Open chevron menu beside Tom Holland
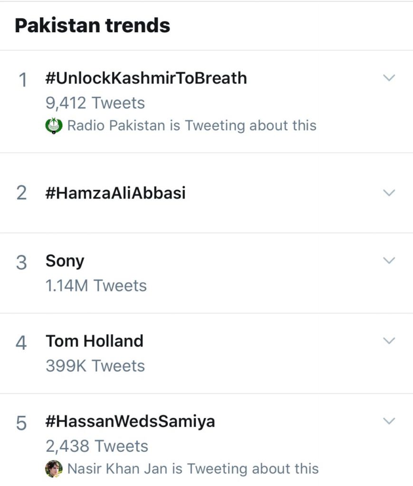 tap(389, 341)
